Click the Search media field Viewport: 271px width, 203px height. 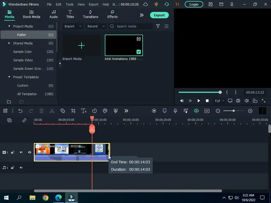[x=131, y=26]
